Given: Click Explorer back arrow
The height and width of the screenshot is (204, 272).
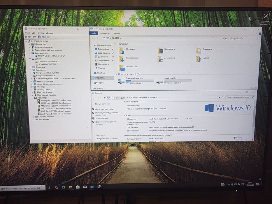Looking at the screenshot, I should click(x=92, y=38).
